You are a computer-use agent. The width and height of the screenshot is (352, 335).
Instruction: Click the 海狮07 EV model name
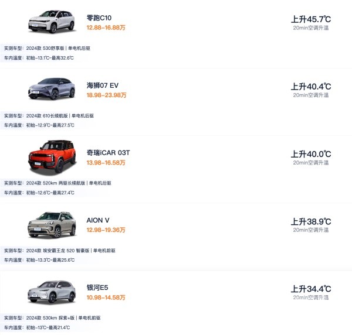point(102,86)
